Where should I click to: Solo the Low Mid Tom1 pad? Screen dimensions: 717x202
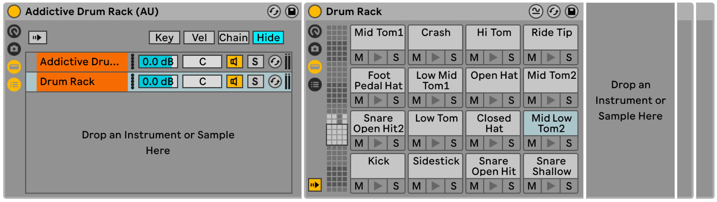pos(454,100)
